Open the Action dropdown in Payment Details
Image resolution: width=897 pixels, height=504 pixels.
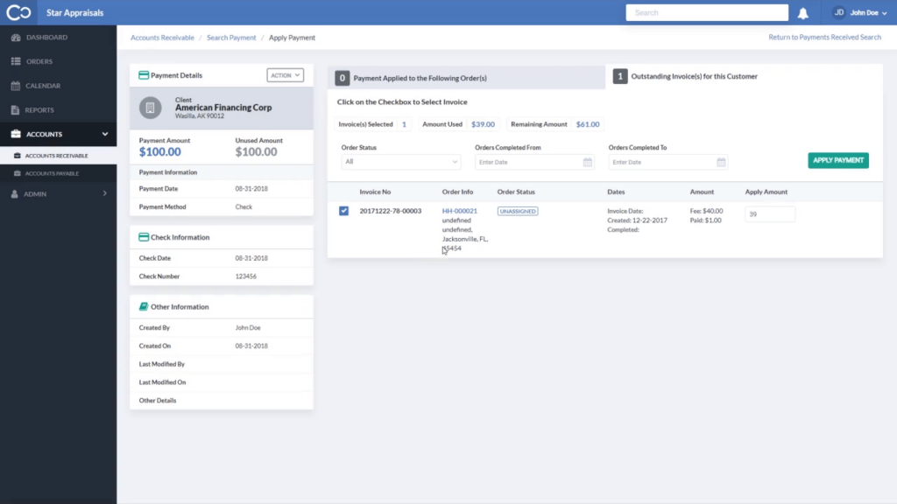pos(285,75)
